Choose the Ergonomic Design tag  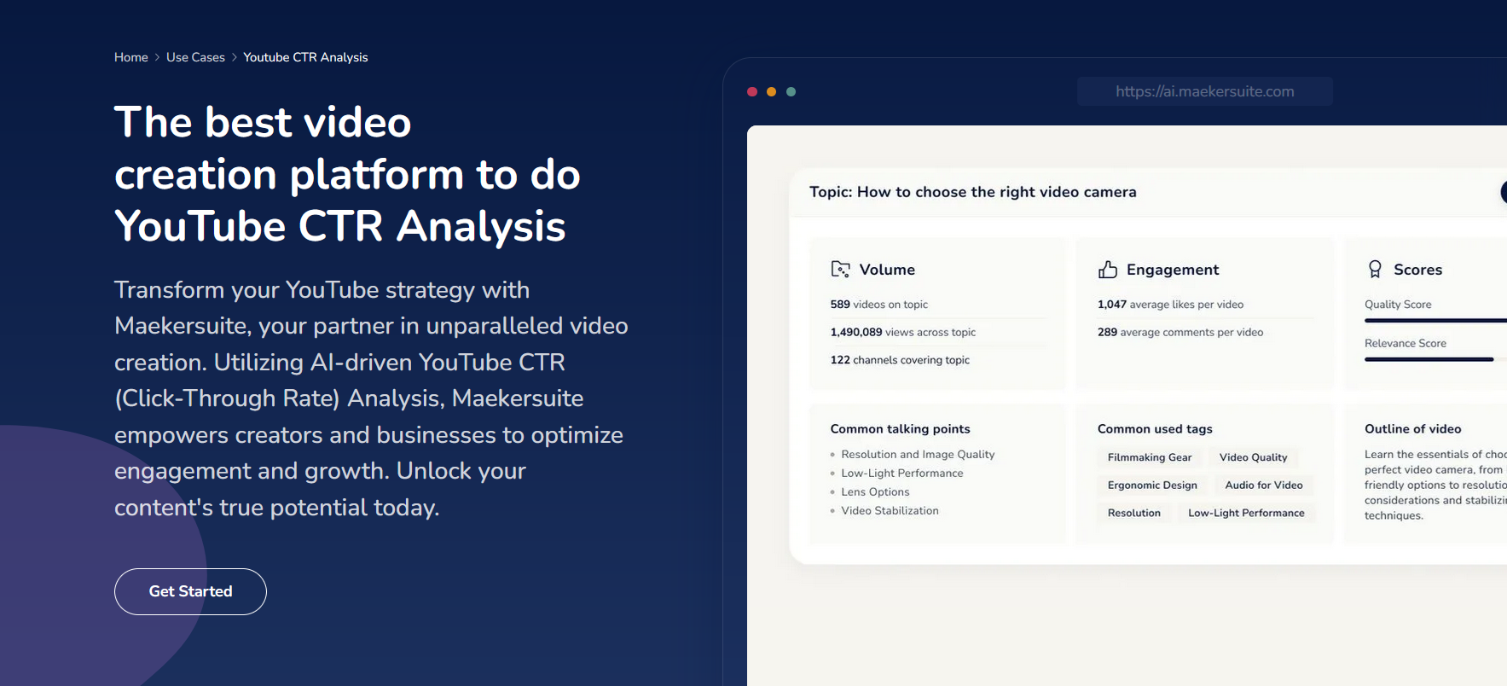(x=1152, y=485)
